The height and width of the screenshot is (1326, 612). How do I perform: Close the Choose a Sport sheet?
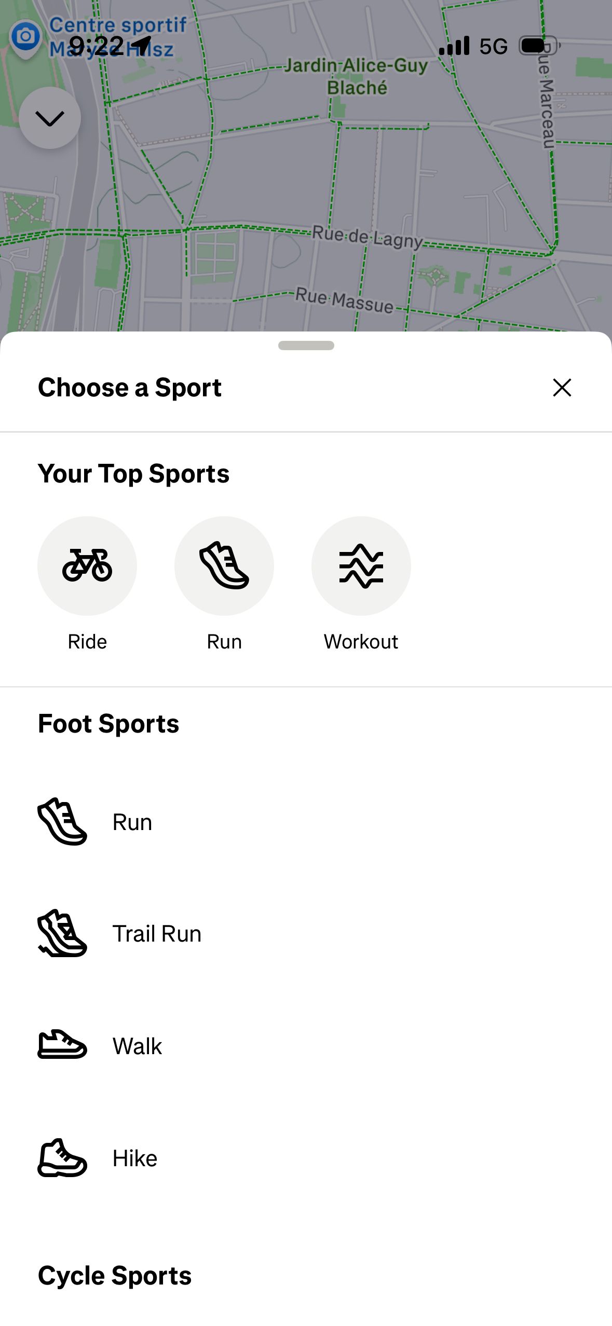click(x=562, y=388)
